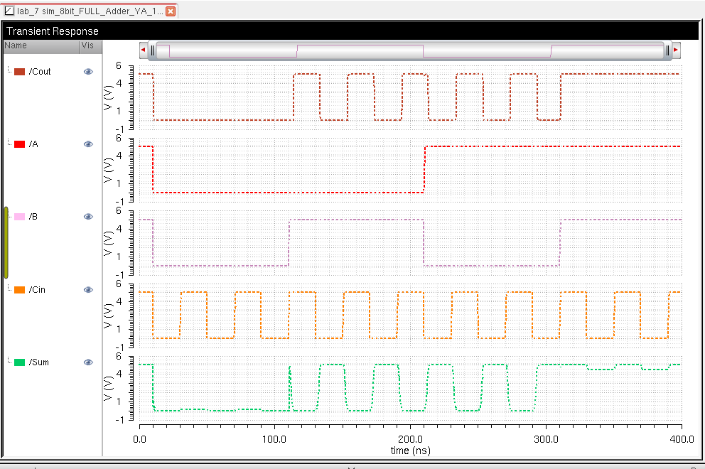Image resolution: width=705 pixels, height=469 pixels.
Task: Toggle visibility of the /A signal
Action: (x=88, y=144)
